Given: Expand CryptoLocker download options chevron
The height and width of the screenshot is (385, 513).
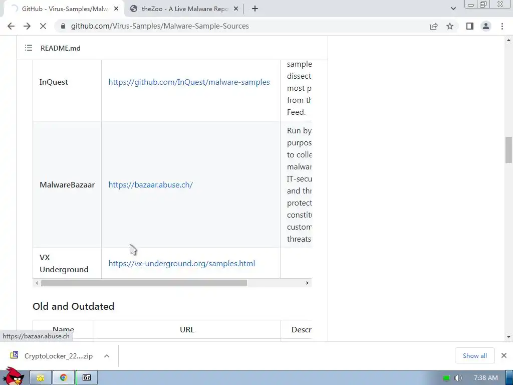Looking at the screenshot, I should coord(107,356).
